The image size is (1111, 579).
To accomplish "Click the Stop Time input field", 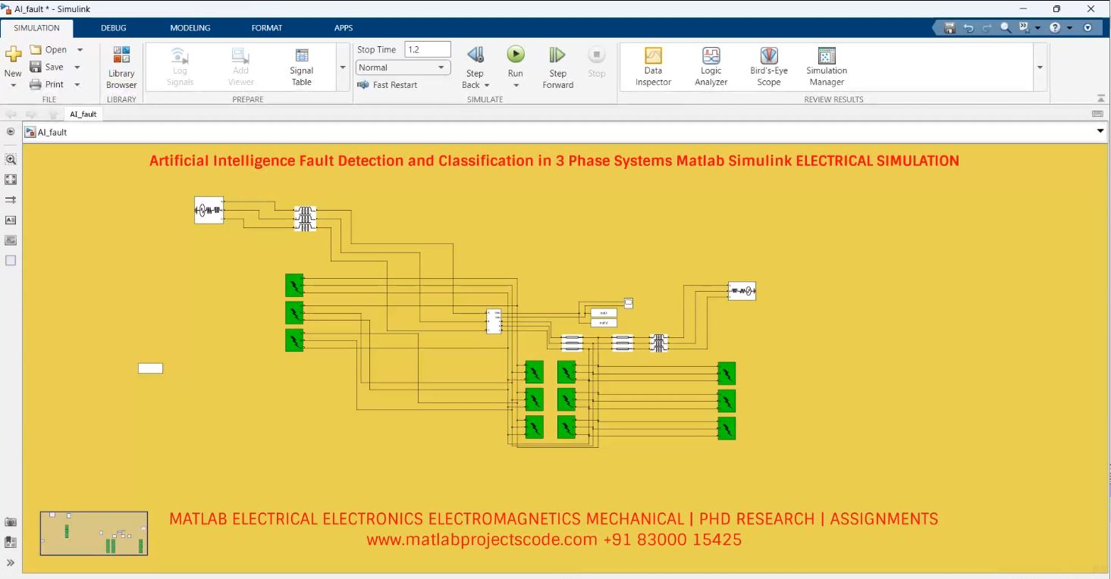I will pos(427,49).
